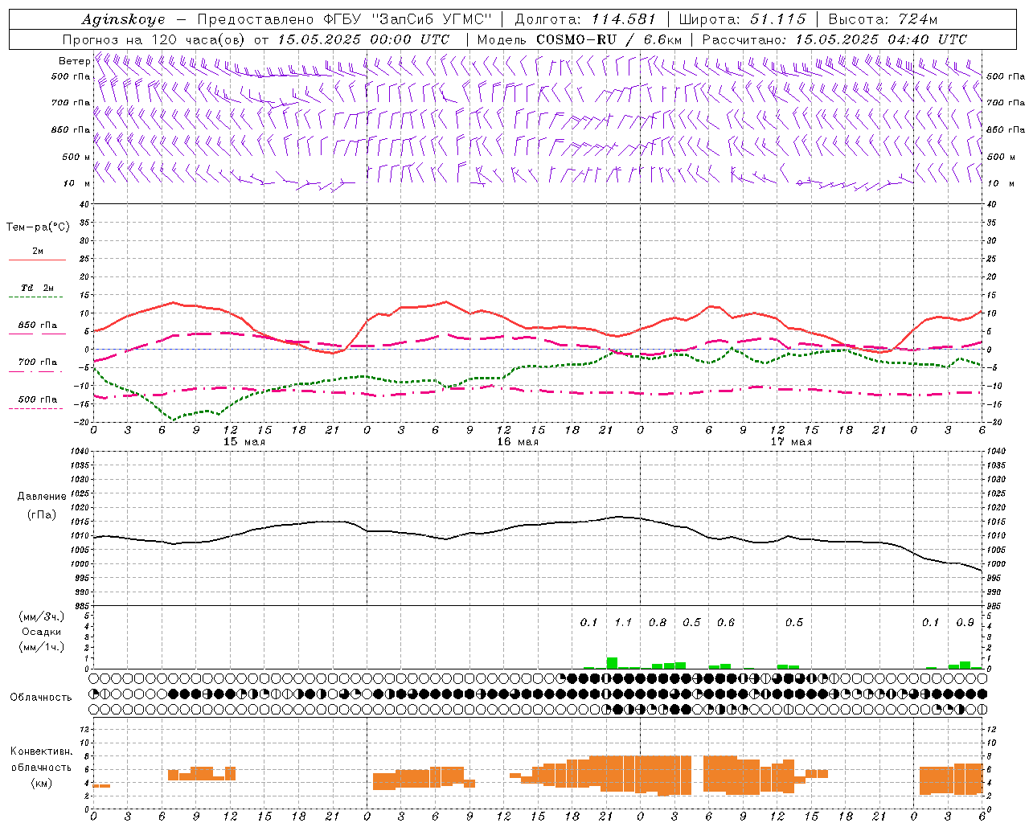The width and height of the screenshot is (1029, 823).
Task: Select the (мм/3ч.) precipitation unit label
Action: pyautogui.click(x=42, y=616)
